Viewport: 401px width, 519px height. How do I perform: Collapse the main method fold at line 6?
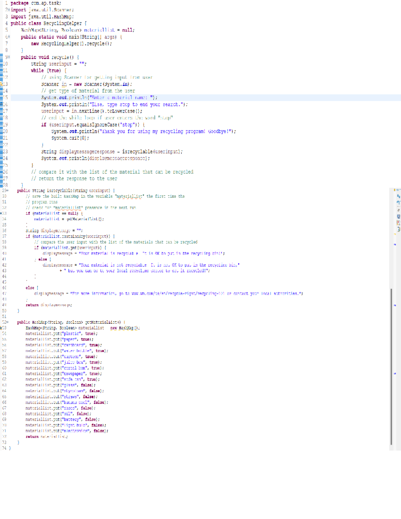[x=9, y=37]
